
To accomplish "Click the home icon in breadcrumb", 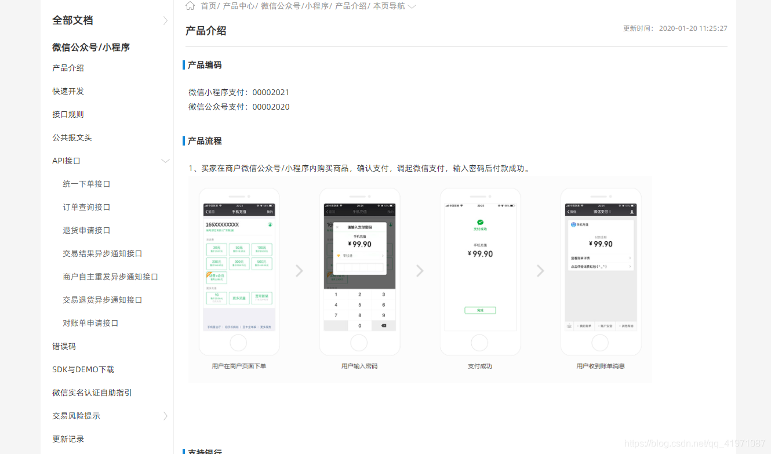I will pos(190,6).
